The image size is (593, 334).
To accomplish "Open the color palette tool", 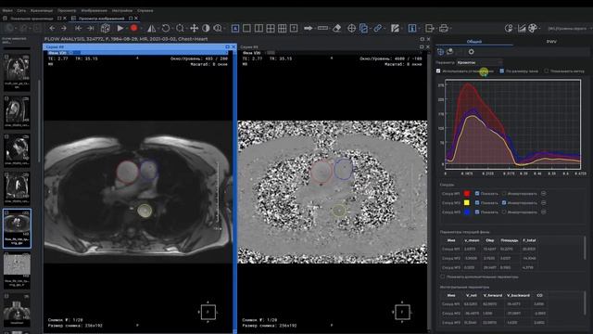I will pos(533,29).
